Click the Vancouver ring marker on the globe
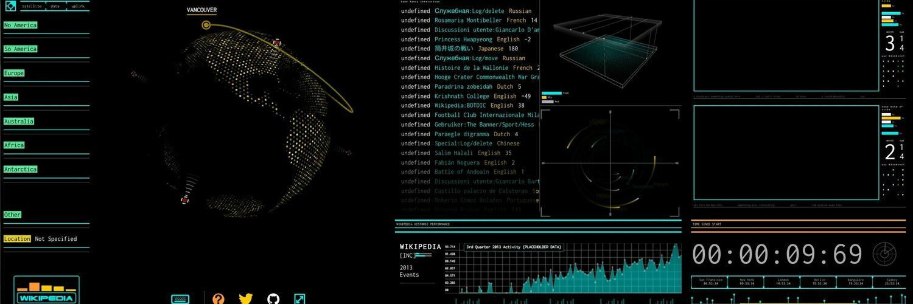 pyautogui.click(x=206, y=25)
